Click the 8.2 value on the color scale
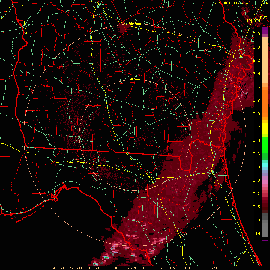This screenshot has height=270, width=270. point(256,60)
